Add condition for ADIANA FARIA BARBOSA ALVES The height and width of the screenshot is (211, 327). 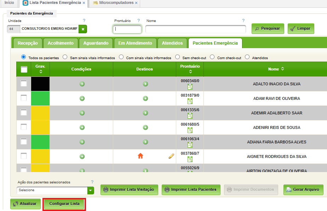[82, 142]
